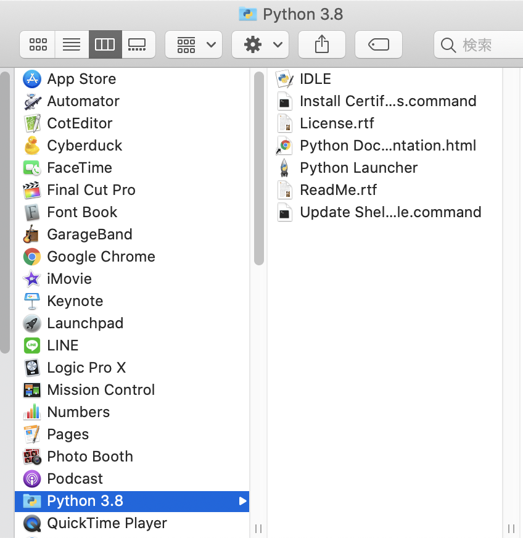The image size is (523, 538).
Task: Click the Update Shell Profile terminal icon
Action: [285, 212]
